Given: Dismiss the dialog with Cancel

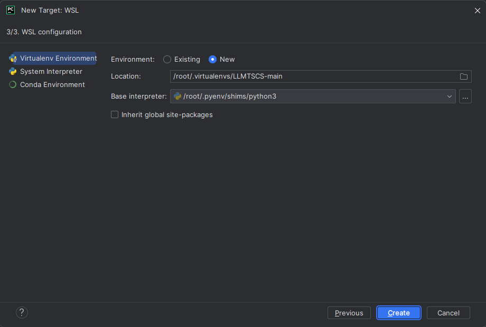Looking at the screenshot, I should (x=448, y=313).
